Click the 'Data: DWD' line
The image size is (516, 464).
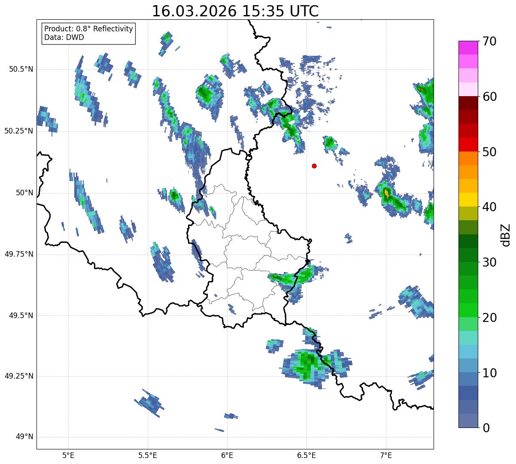point(64,37)
